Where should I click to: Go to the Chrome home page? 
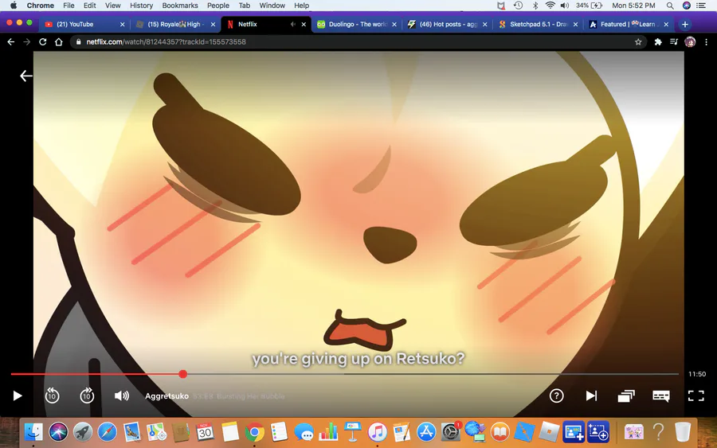click(58, 42)
